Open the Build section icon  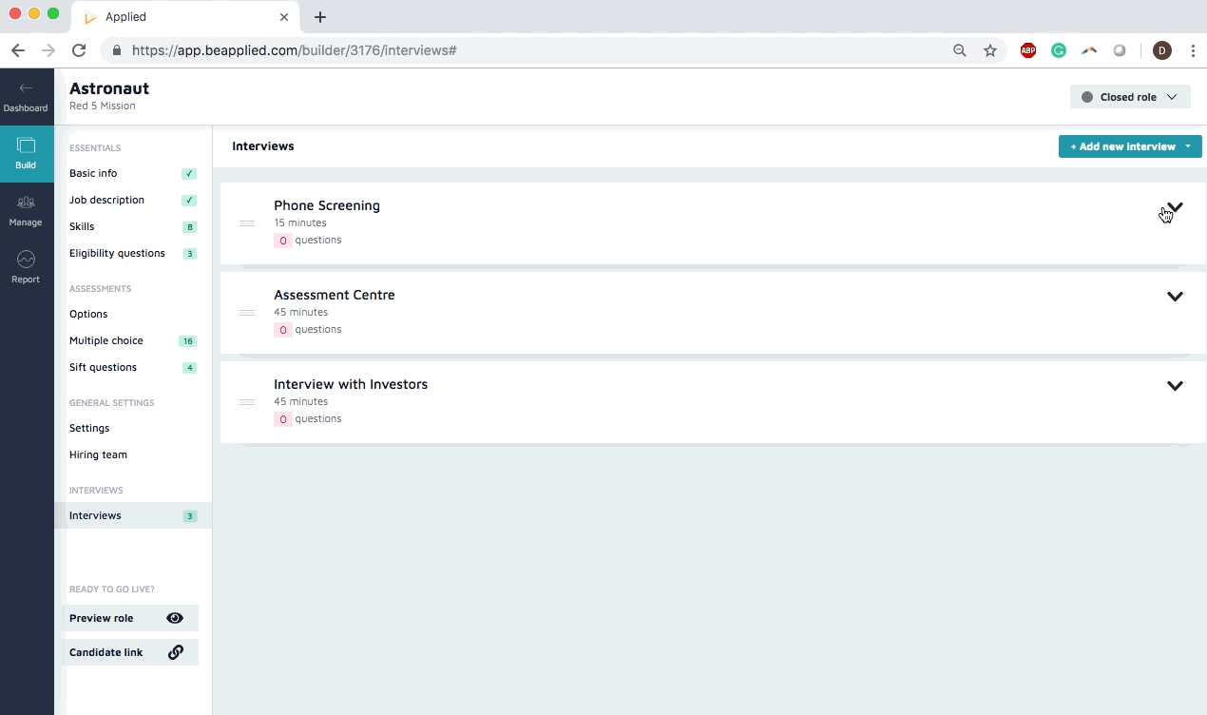tap(26, 146)
